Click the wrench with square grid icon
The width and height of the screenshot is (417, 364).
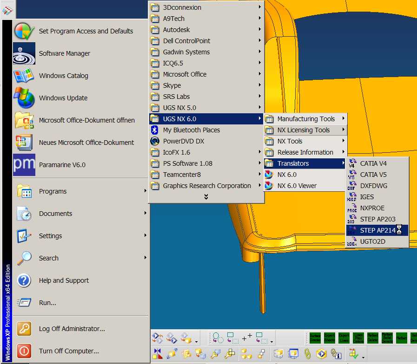tap(230, 354)
